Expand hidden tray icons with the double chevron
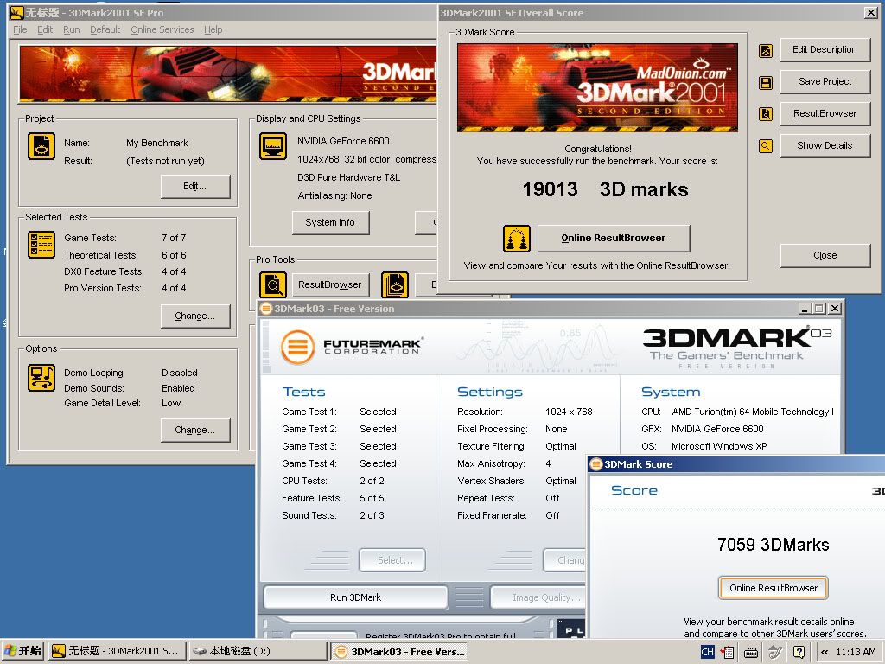 click(x=825, y=652)
